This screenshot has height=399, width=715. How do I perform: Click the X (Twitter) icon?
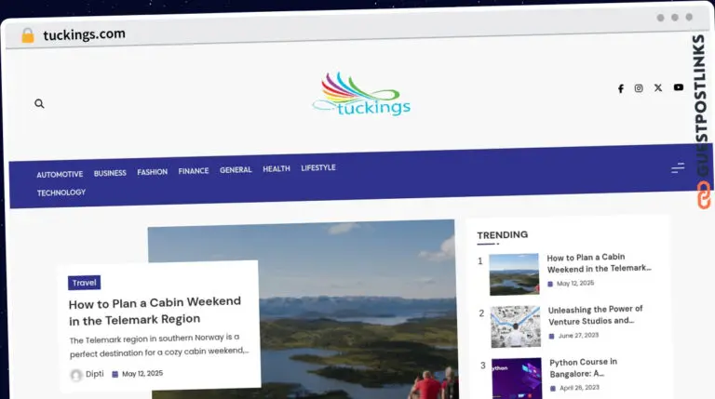[658, 87]
